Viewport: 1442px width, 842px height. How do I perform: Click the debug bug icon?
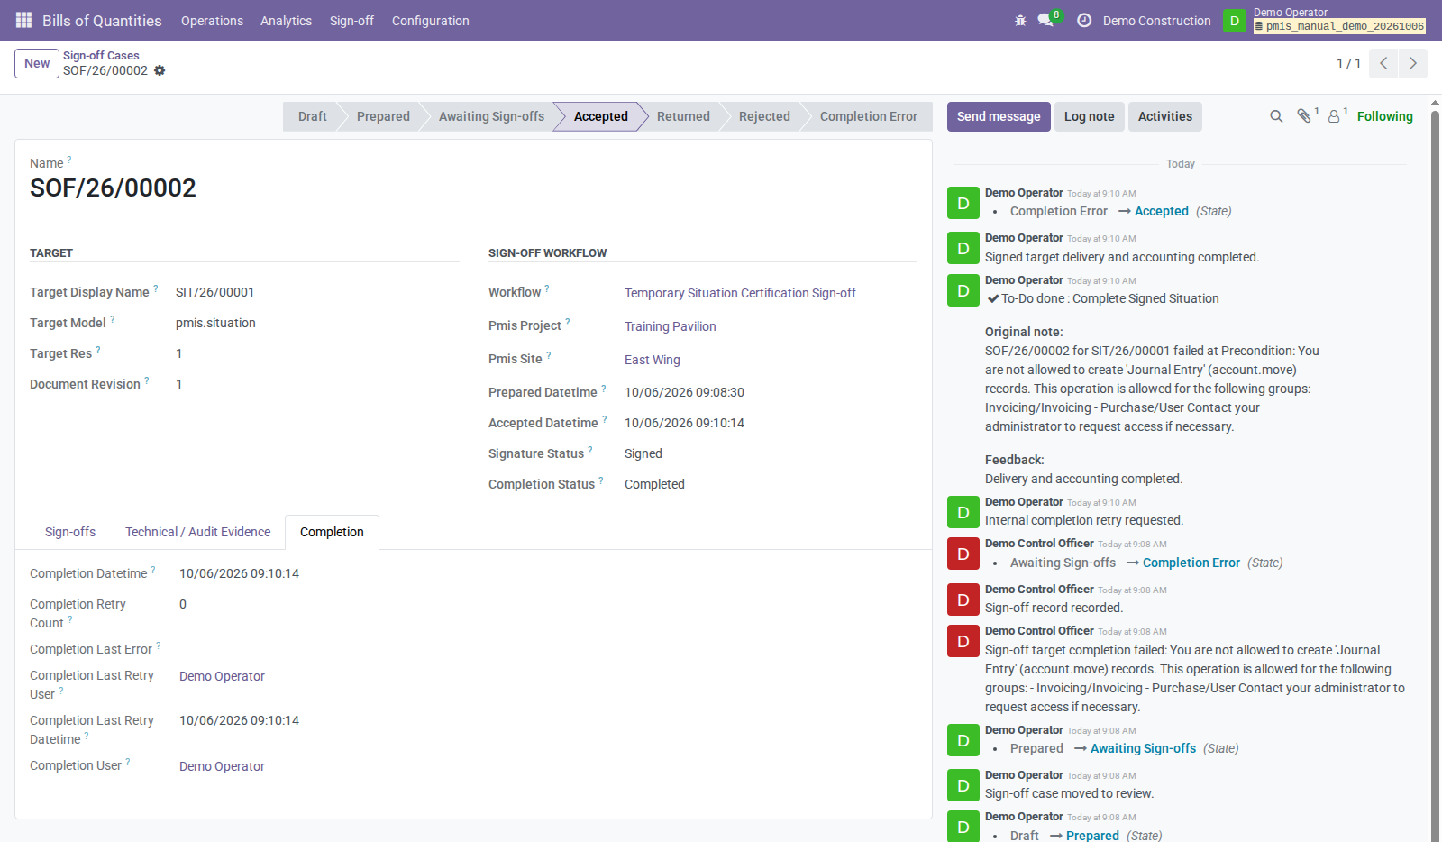pos(1020,20)
